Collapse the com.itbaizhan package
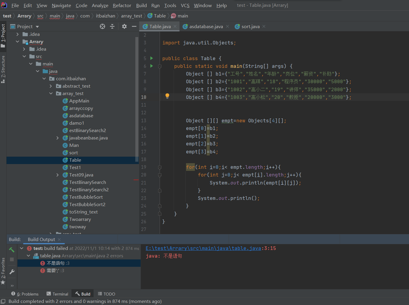This screenshot has height=305, width=409. [x=44, y=79]
